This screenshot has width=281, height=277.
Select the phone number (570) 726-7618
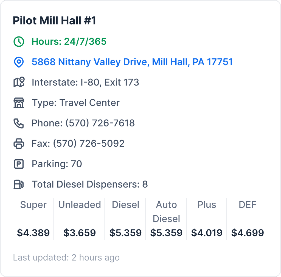point(83,123)
